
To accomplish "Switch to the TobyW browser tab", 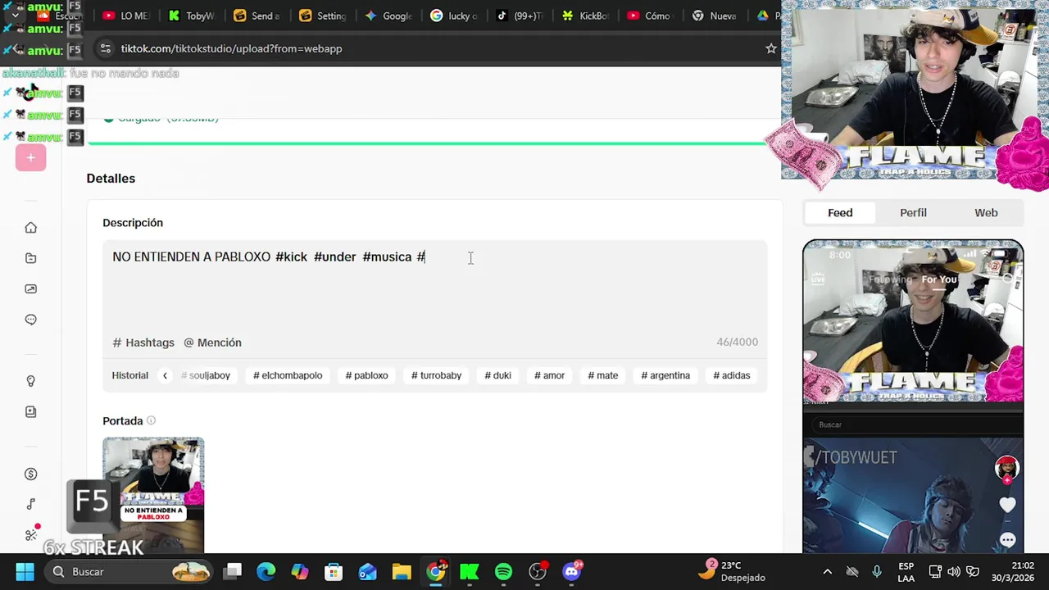I will (192, 16).
